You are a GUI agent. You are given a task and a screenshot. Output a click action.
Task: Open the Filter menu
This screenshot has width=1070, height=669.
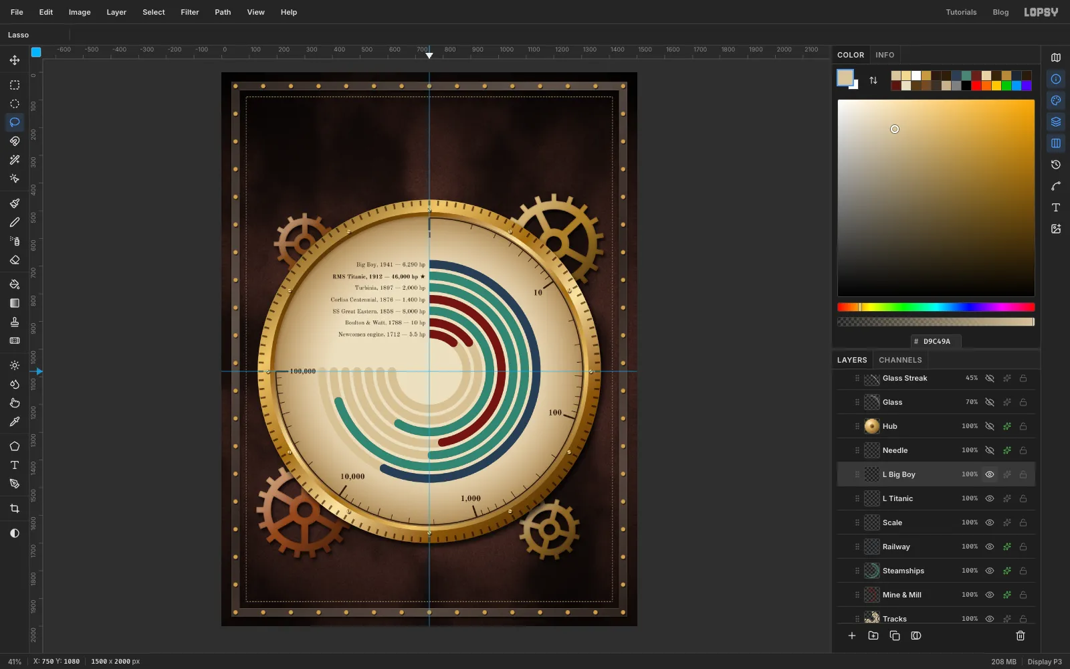[x=190, y=12]
